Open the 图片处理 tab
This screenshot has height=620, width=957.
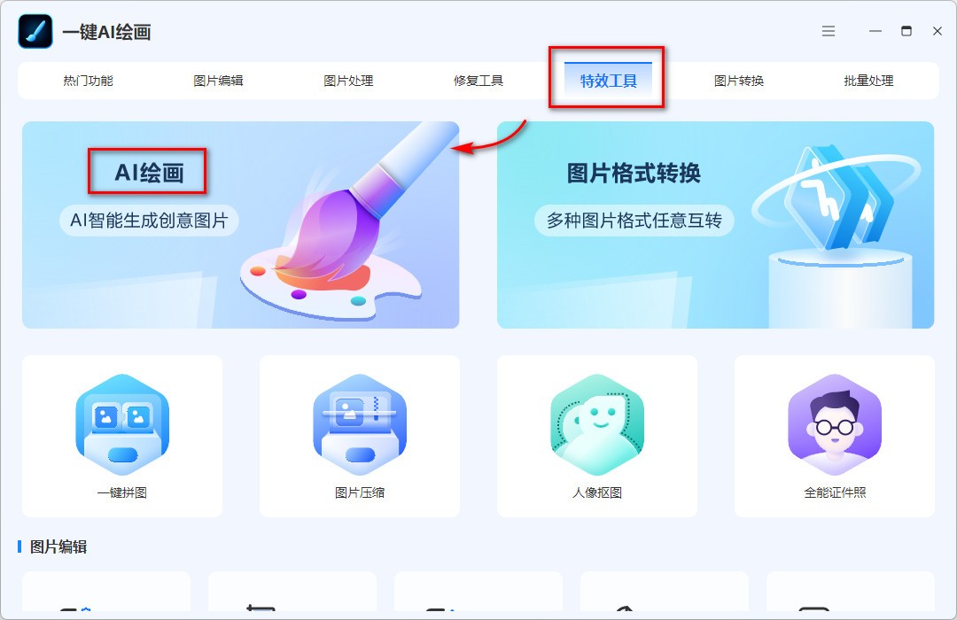pos(349,80)
